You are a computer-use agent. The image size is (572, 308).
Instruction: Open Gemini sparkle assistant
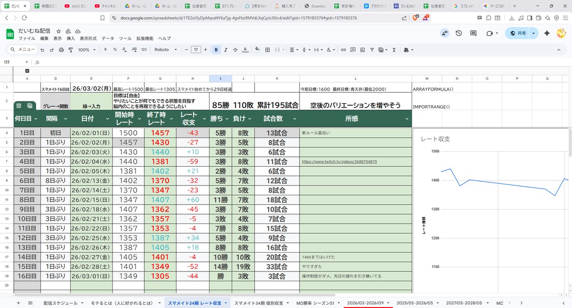coord(547,33)
